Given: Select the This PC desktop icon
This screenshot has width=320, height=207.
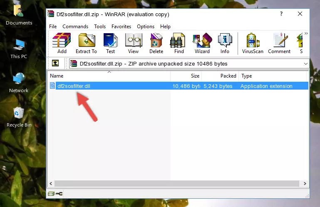Looking at the screenshot, I should 19,49.
